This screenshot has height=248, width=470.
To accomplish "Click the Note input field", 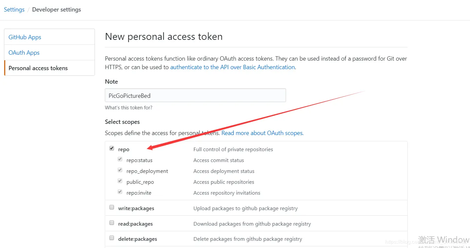I will (x=195, y=96).
